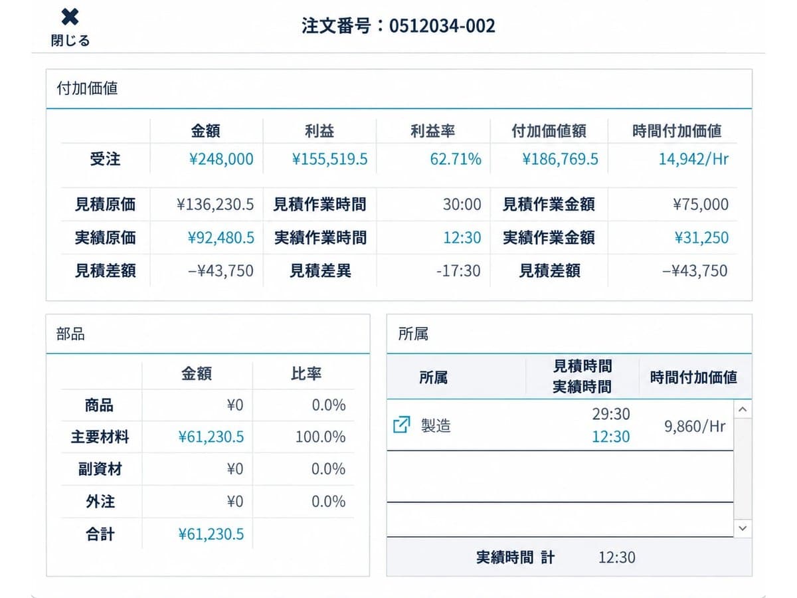Click the actual work time 12:30 in 付加価値
Viewport: 797px width, 598px height.
coord(462,237)
